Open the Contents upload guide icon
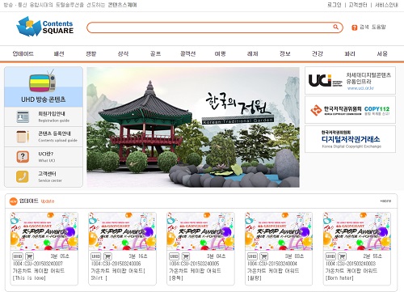 [23, 137]
